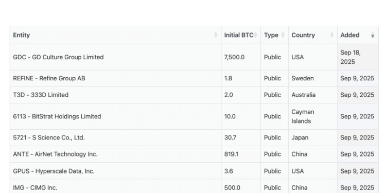This screenshot has height=193, width=386.
Task: Click the 10.0 Initial BTC value
Action: point(230,116)
